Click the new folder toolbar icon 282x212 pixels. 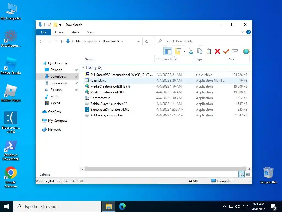point(178,52)
